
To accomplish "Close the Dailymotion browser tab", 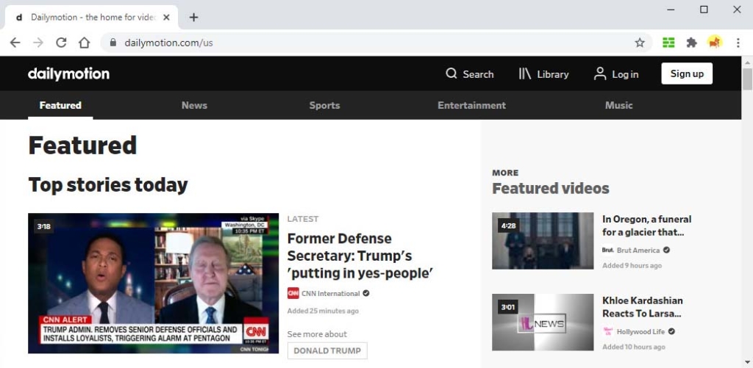I will 166,18.
